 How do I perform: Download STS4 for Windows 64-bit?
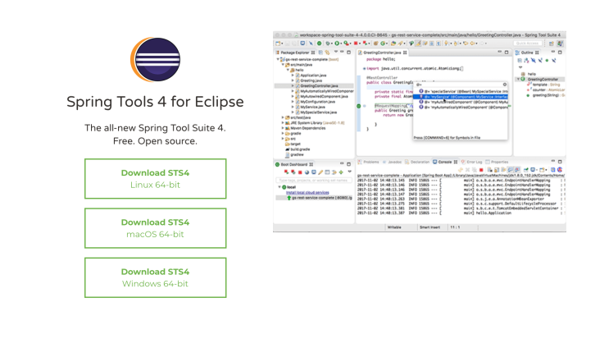click(155, 277)
